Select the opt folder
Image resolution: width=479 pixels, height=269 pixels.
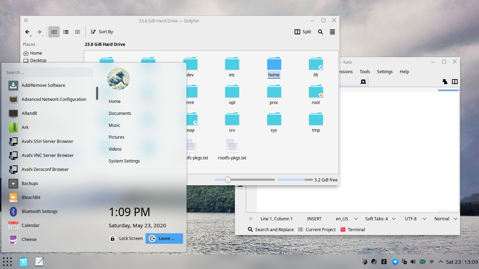pos(232,95)
